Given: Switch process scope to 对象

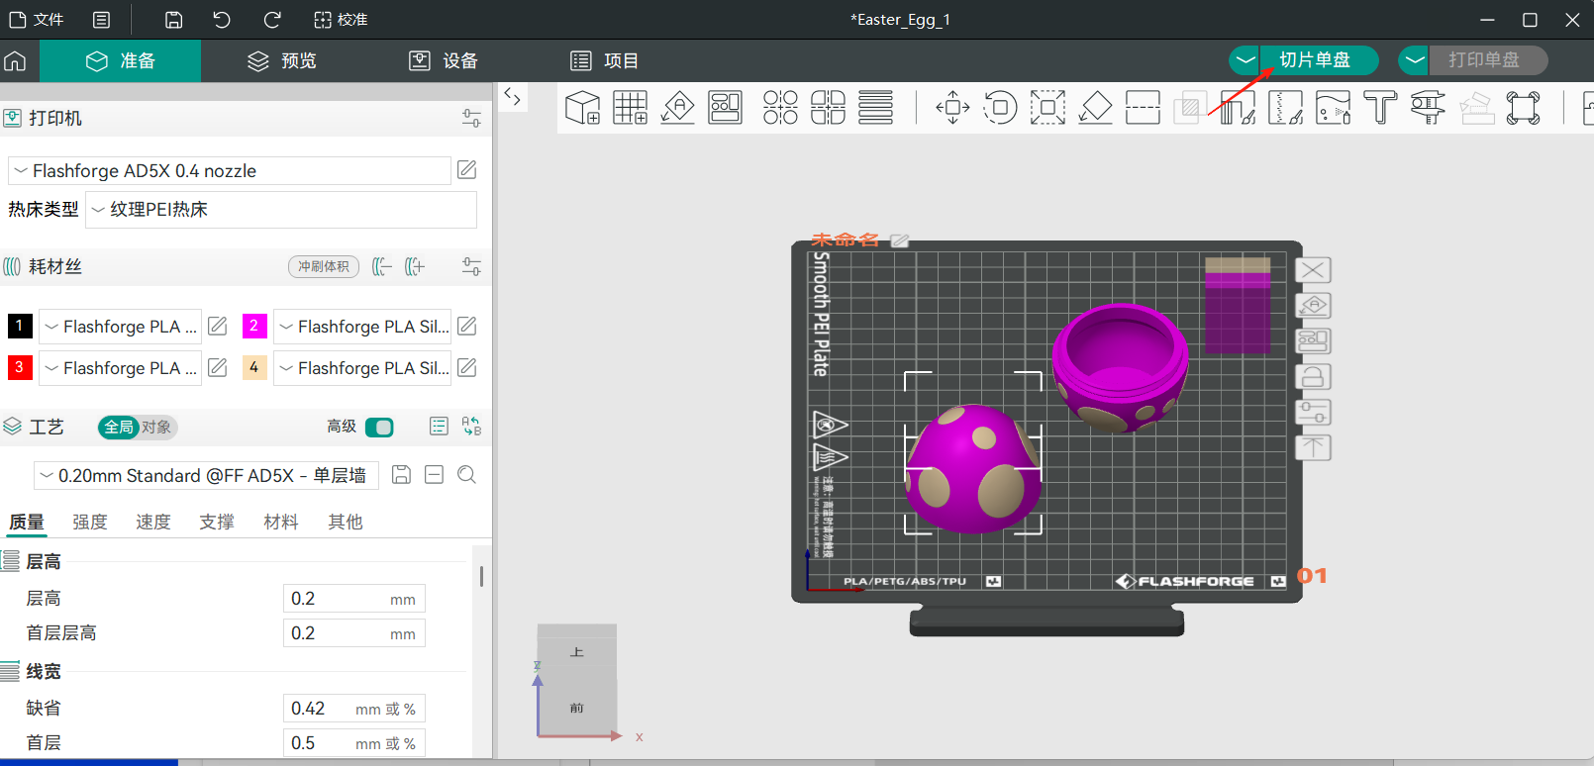Looking at the screenshot, I should [x=156, y=427].
